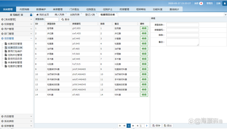Image resolution: width=227 pixels, height=129 pixels.
Task: Go to next page in pagination
Action: click(x=133, y=126)
